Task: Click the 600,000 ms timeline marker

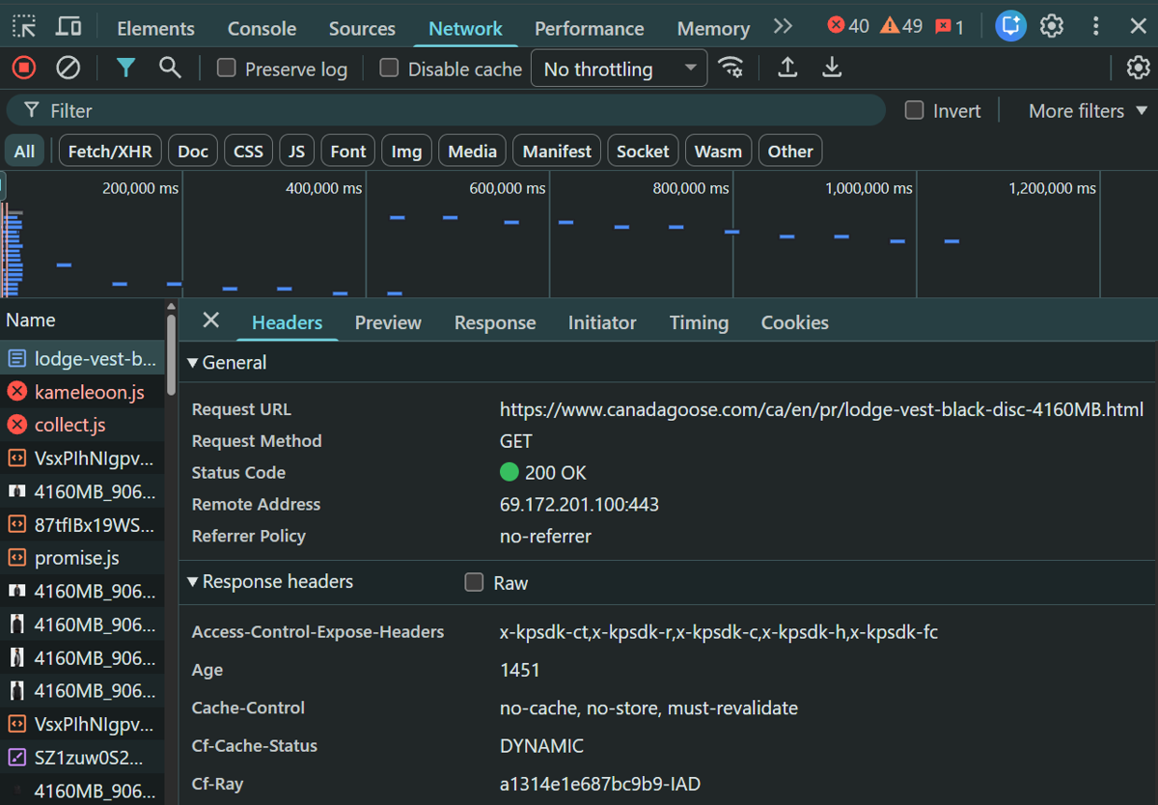Action: click(508, 188)
